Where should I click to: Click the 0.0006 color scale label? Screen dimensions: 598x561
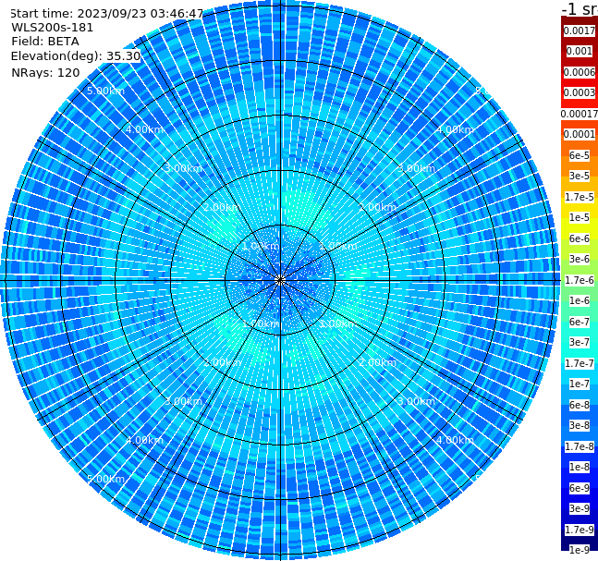[580, 72]
